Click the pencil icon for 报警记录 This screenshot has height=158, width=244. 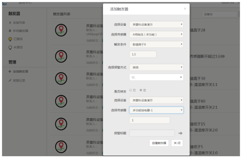click(10, 80)
